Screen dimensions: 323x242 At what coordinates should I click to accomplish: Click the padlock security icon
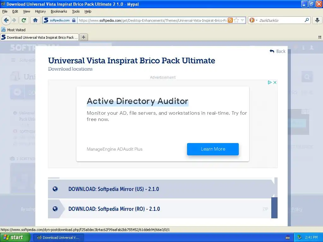tap(74, 20)
